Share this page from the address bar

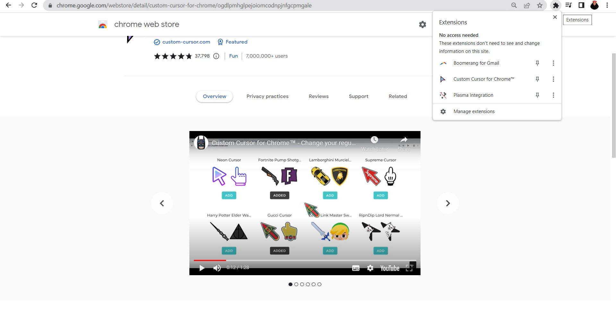click(x=527, y=5)
